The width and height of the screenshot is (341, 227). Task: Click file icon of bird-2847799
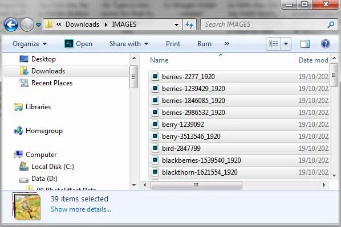pyautogui.click(x=155, y=148)
